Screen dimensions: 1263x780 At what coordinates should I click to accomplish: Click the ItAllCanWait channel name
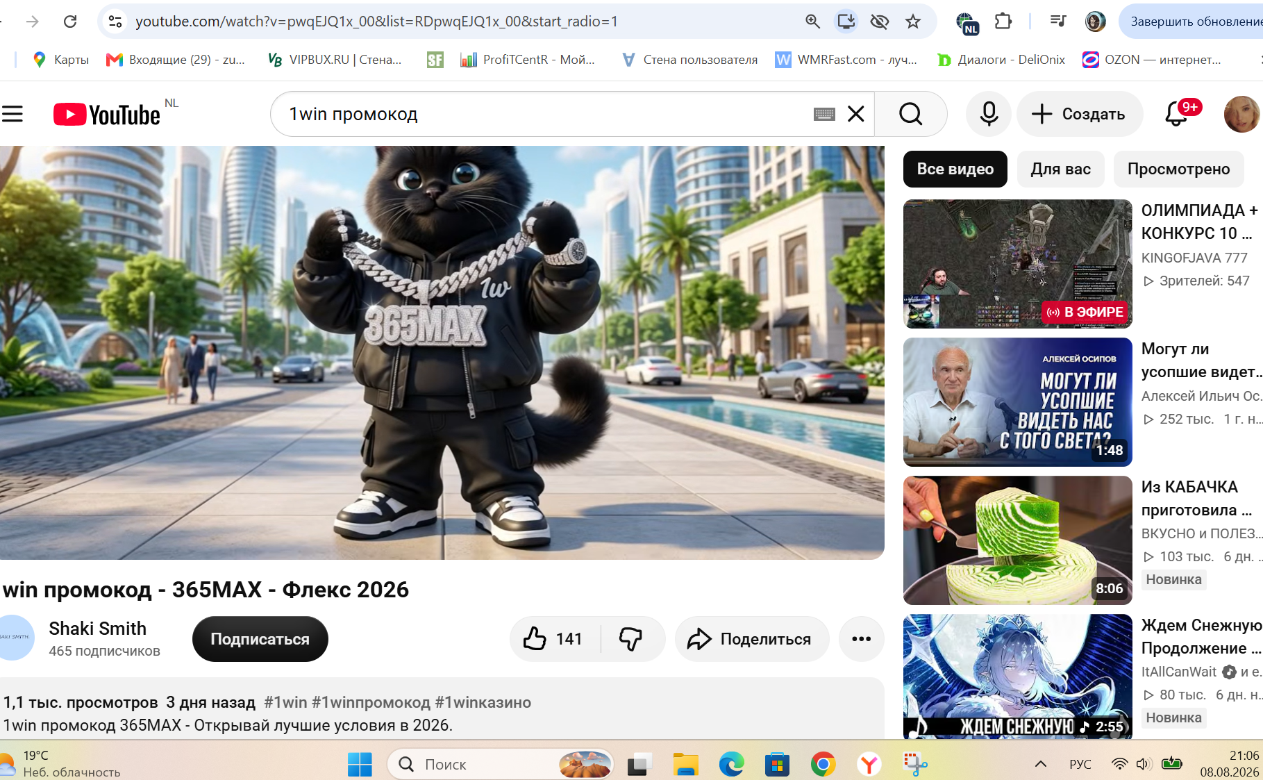[x=1179, y=672]
